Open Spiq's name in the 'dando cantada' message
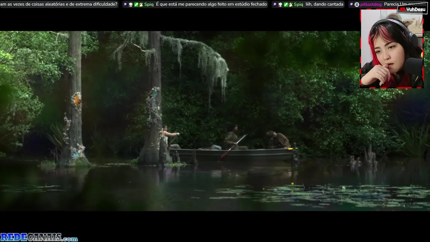This screenshot has width=430, height=242. pos(298,4)
